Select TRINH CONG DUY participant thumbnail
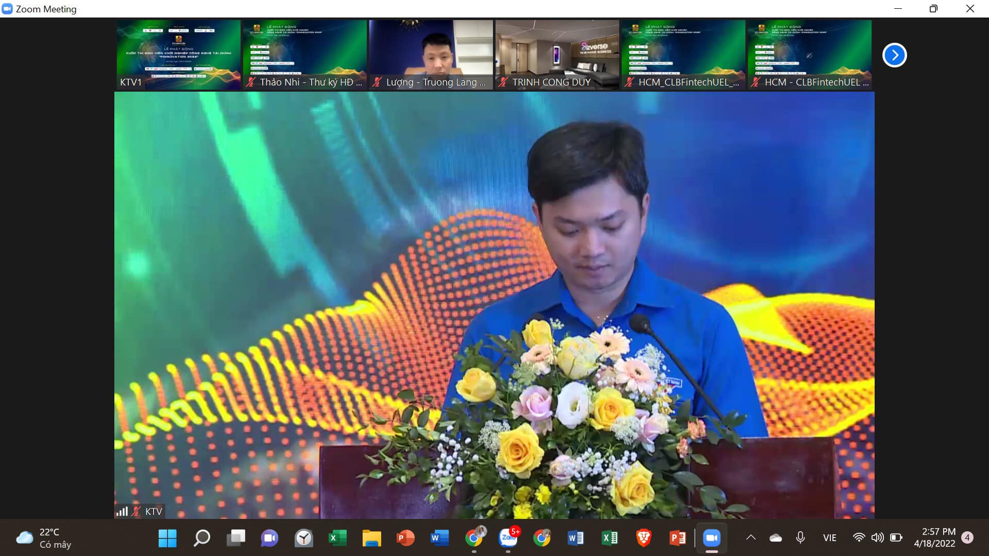 [x=557, y=55]
